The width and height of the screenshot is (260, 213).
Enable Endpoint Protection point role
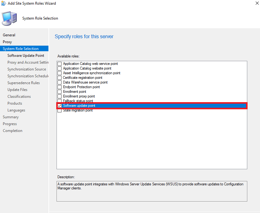(x=59, y=87)
